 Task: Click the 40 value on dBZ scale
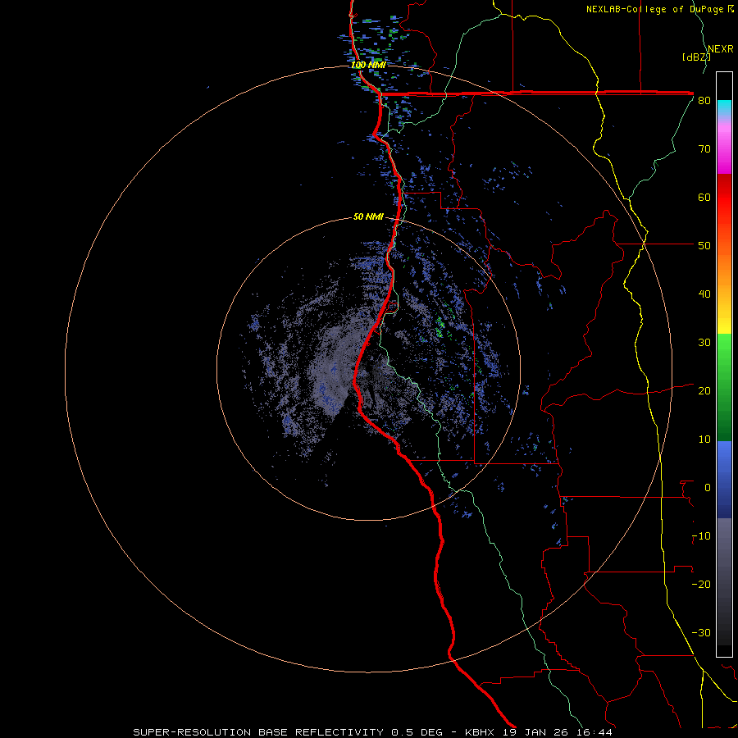(x=704, y=294)
